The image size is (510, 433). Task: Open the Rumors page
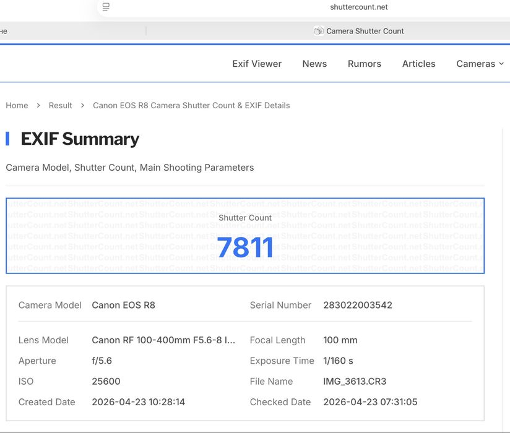point(365,64)
